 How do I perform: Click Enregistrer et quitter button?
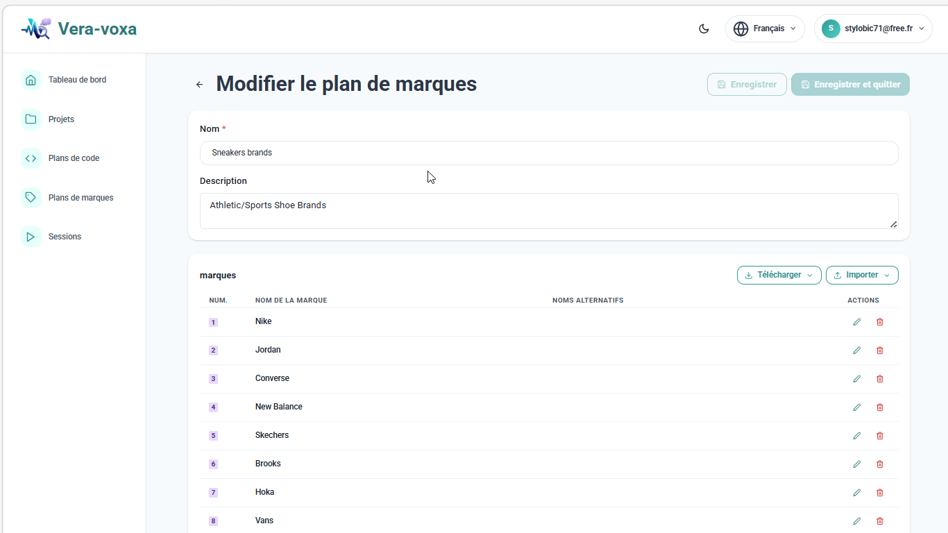[x=850, y=85]
